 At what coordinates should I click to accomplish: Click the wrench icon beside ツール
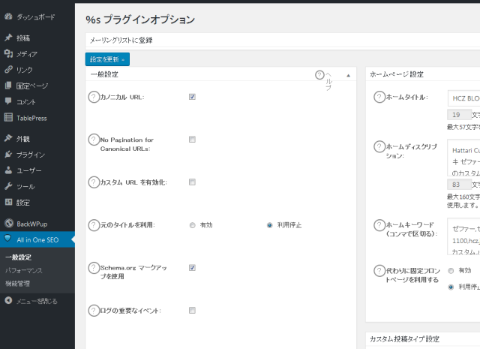tap(8, 186)
